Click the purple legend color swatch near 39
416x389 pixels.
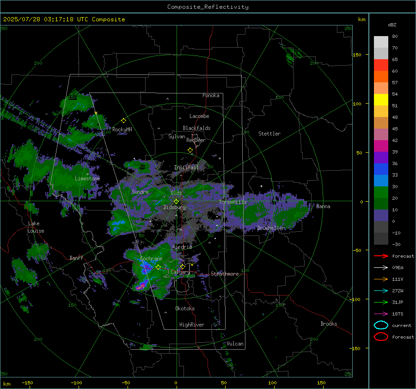(x=381, y=157)
